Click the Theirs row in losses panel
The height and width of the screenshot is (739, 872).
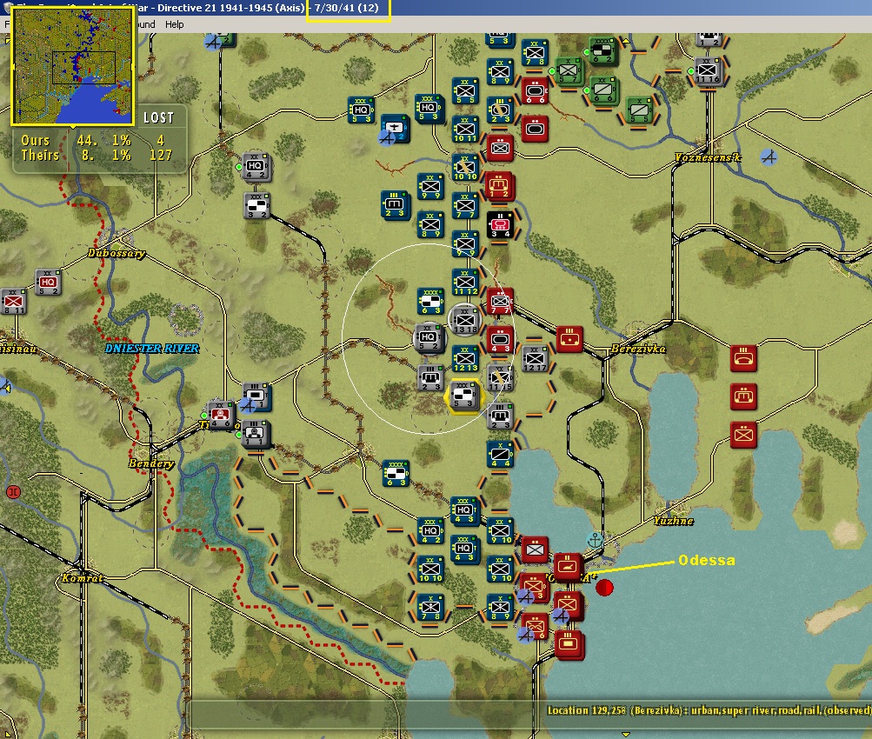(x=96, y=155)
